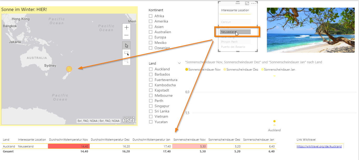Viewport: 359px width, 160px height.
Task: Click the Sonne im Winter: HIER! map title
Action: pyautogui.click(x=24, y=10)
